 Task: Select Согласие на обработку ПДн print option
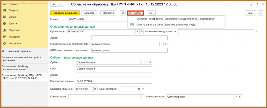click(x=175, y=19)
